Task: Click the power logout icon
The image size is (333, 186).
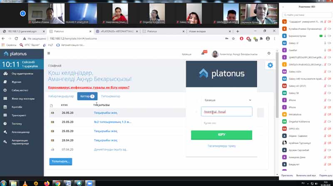Action: (269, 53)
